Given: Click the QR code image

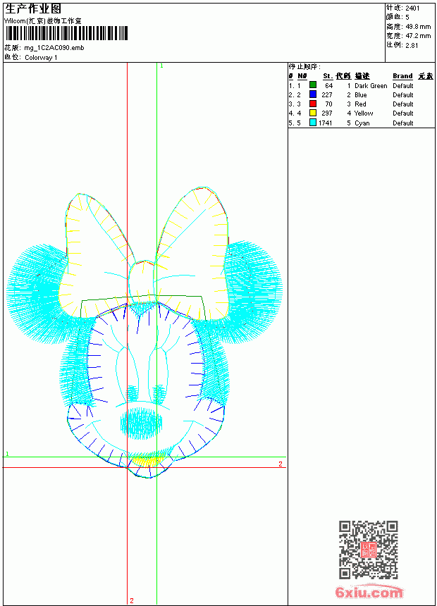Looking at the screenshot, I should [x=369, y=550].
